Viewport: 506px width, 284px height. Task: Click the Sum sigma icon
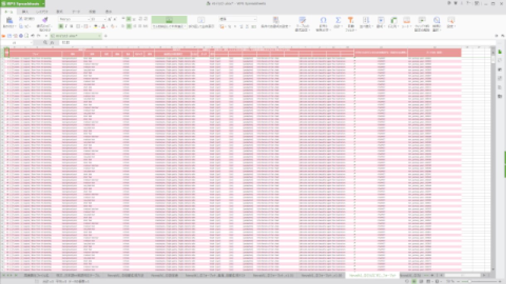click(338, 20)
